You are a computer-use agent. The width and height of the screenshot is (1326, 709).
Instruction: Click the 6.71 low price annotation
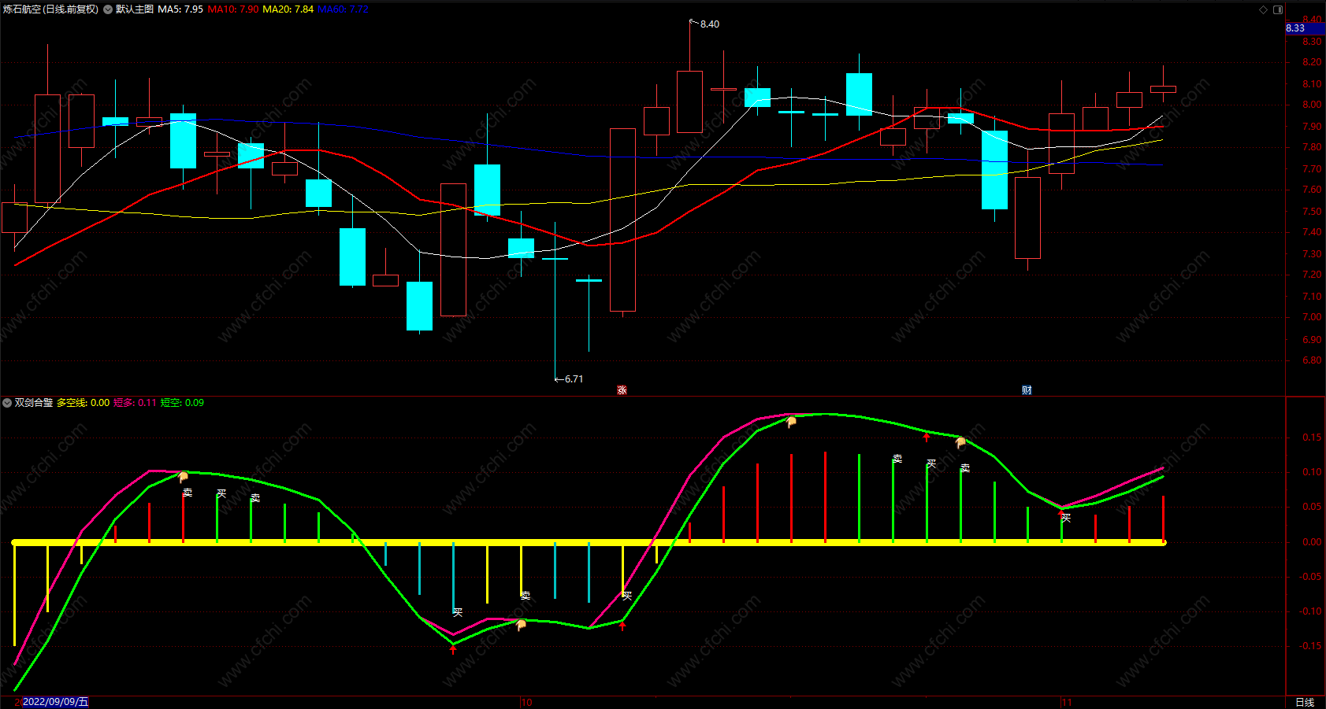[574, 379]
